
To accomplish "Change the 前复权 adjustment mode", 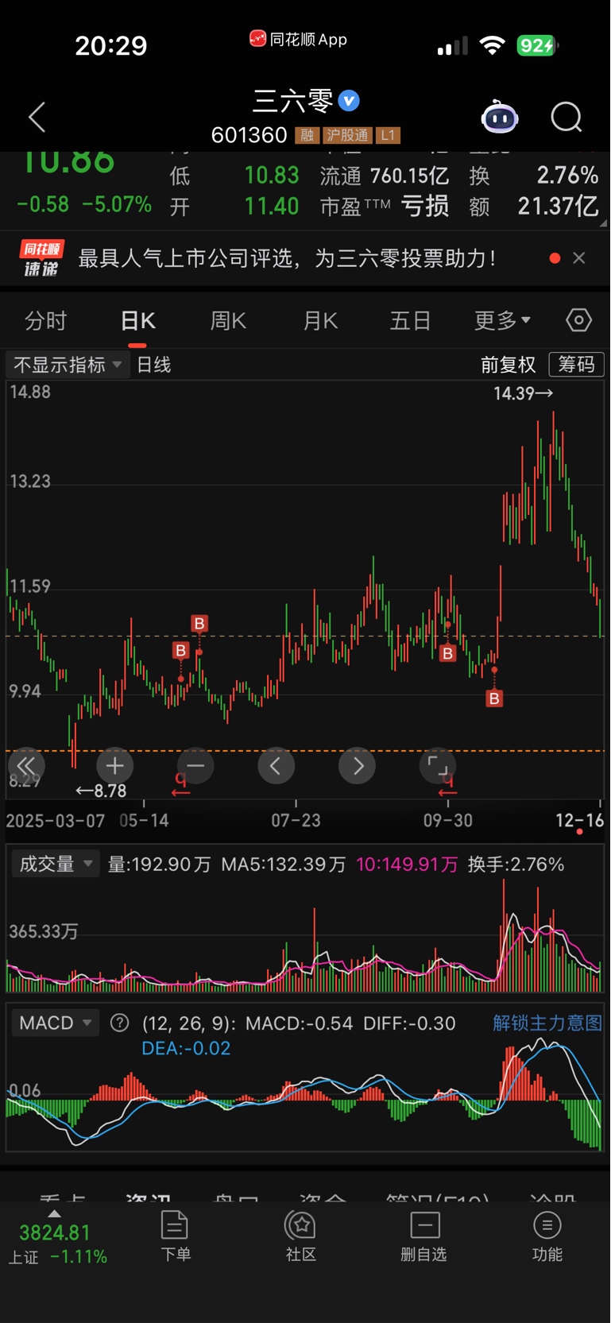I will click(509, 365).
